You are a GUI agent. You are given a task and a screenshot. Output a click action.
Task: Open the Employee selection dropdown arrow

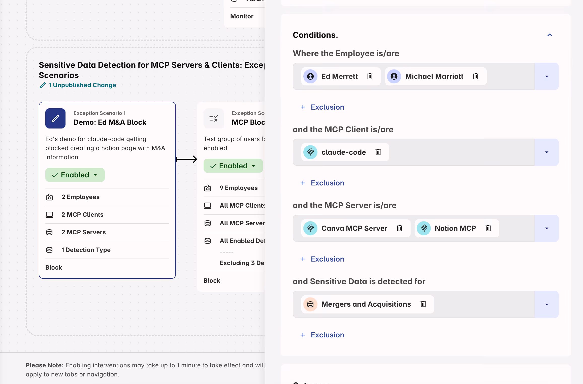click(546, 76)
